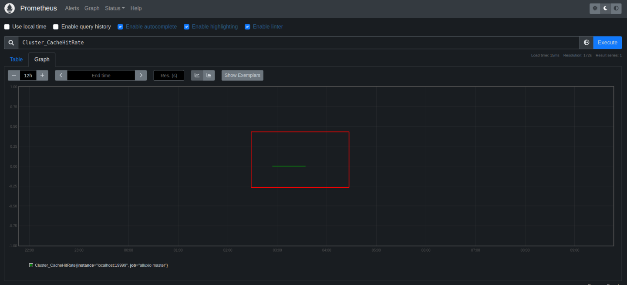
Task: Increase the 12h time range
Action: [42, 76]
